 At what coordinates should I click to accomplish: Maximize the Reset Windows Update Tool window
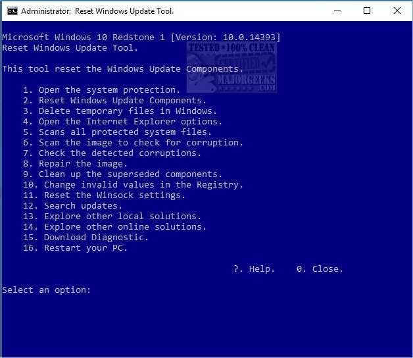[x=367, y=11]
